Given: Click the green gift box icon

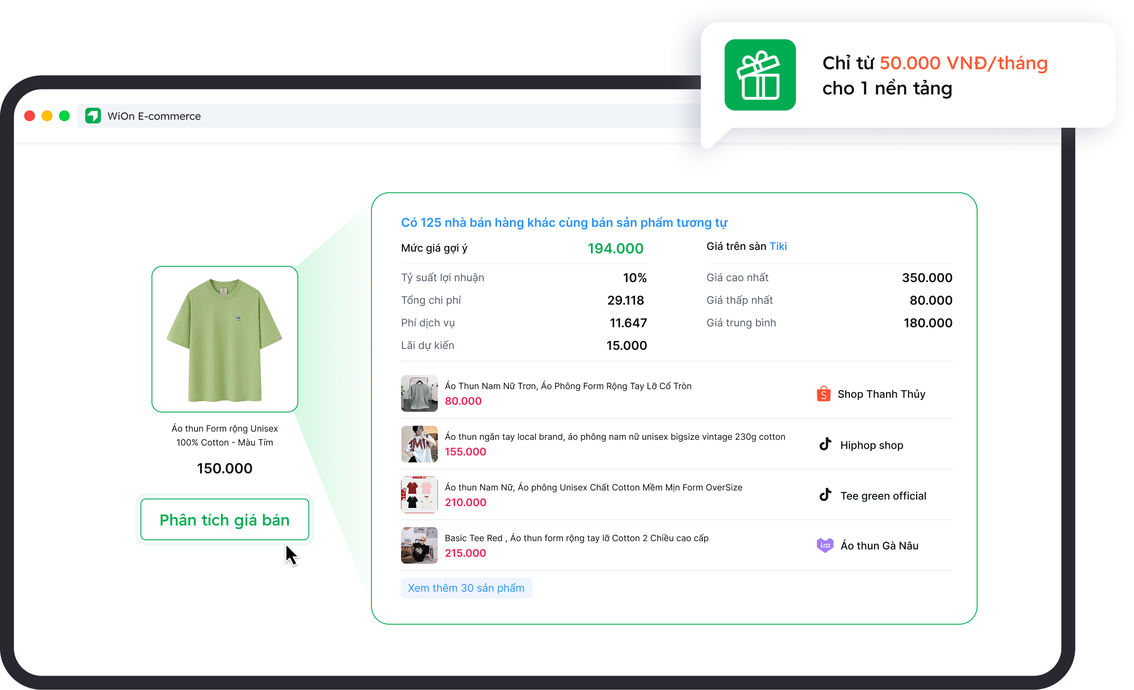Looking at the screenshot, I should coord(760,75).
